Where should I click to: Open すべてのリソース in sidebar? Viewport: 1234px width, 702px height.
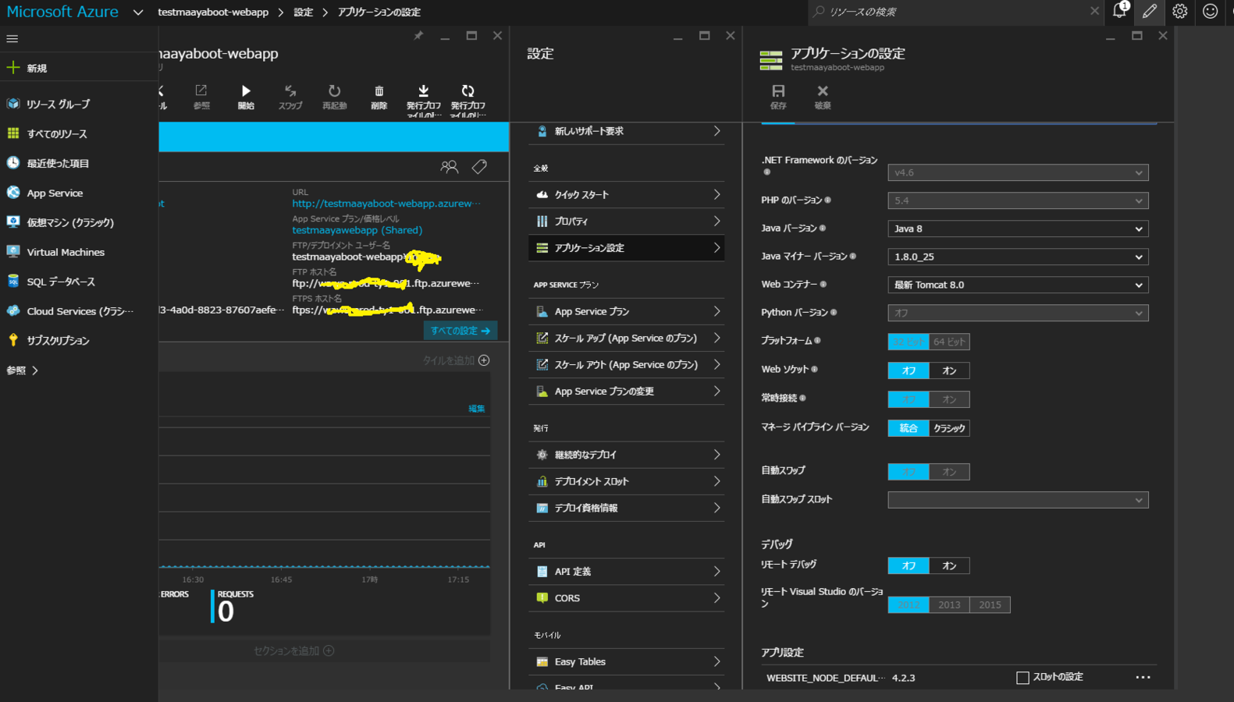pyautogui.click(x=78, y=133)
